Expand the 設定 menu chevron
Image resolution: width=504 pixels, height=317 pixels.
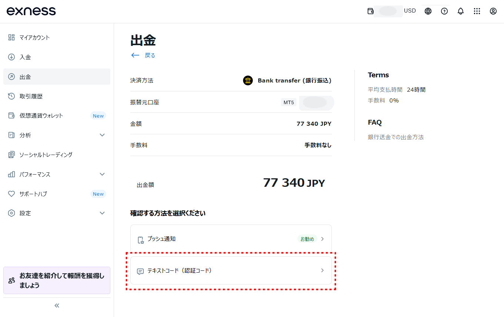(103, 213)
